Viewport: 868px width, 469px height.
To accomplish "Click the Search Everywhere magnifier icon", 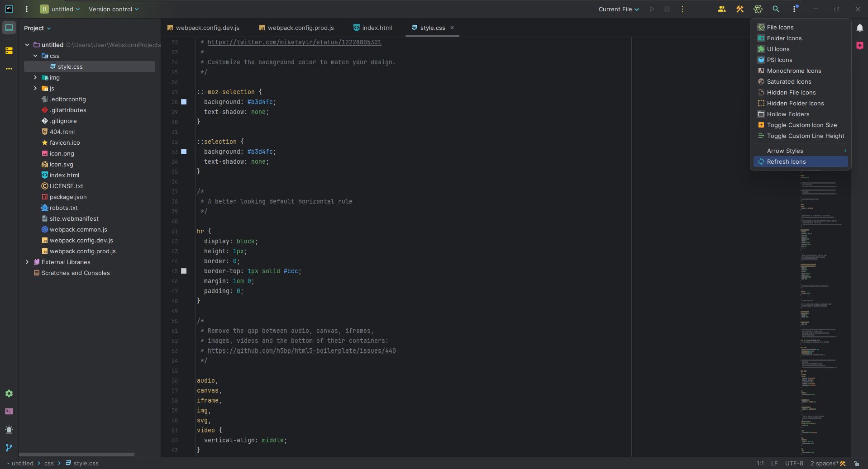I will 776,9.
